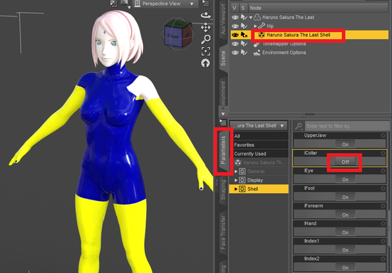Screen dimensions: 392x273
Task: Toggle lCollar switch currently Off
Action: click(345, 162)
